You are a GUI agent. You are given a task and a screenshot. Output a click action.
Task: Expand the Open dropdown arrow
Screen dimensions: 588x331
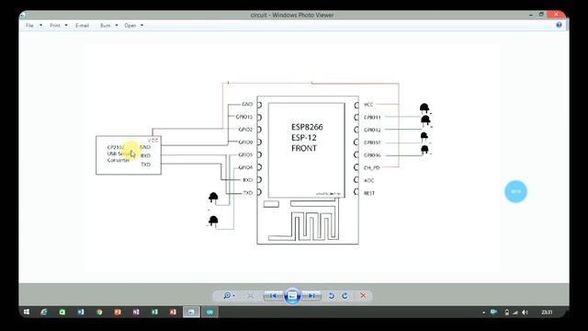141,26
